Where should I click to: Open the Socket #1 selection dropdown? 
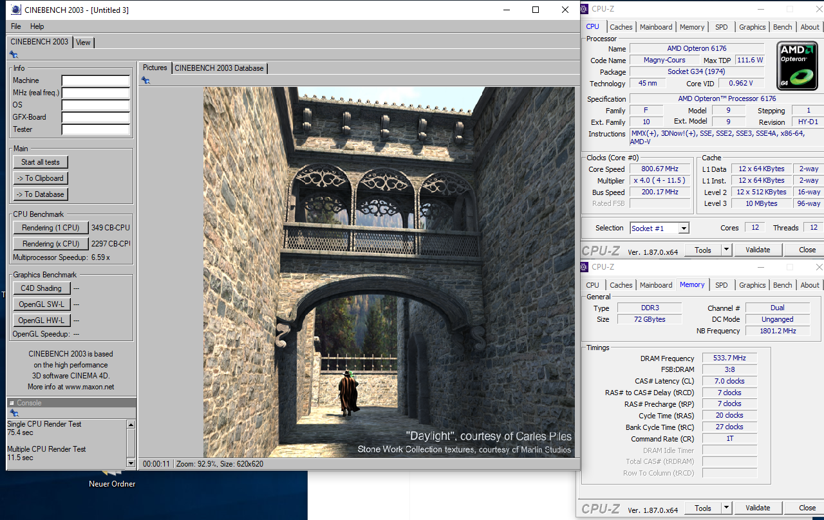(x=659, y=228)
